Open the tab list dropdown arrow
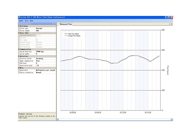This screenshot has height=135, width=187. [170, 24]
